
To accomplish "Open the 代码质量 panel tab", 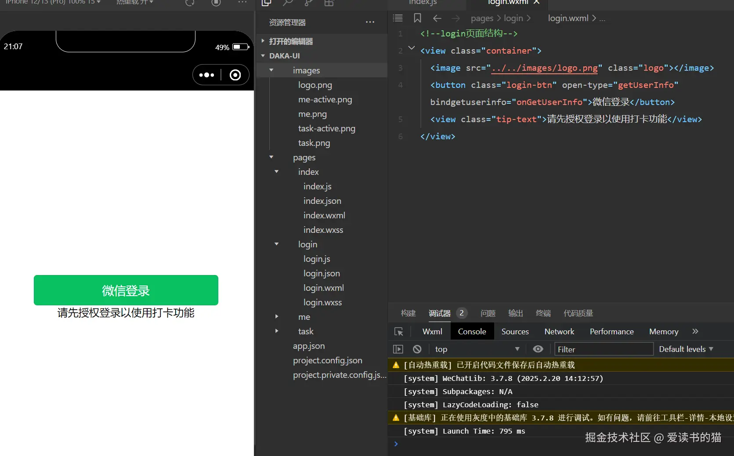I will point(579,313).
